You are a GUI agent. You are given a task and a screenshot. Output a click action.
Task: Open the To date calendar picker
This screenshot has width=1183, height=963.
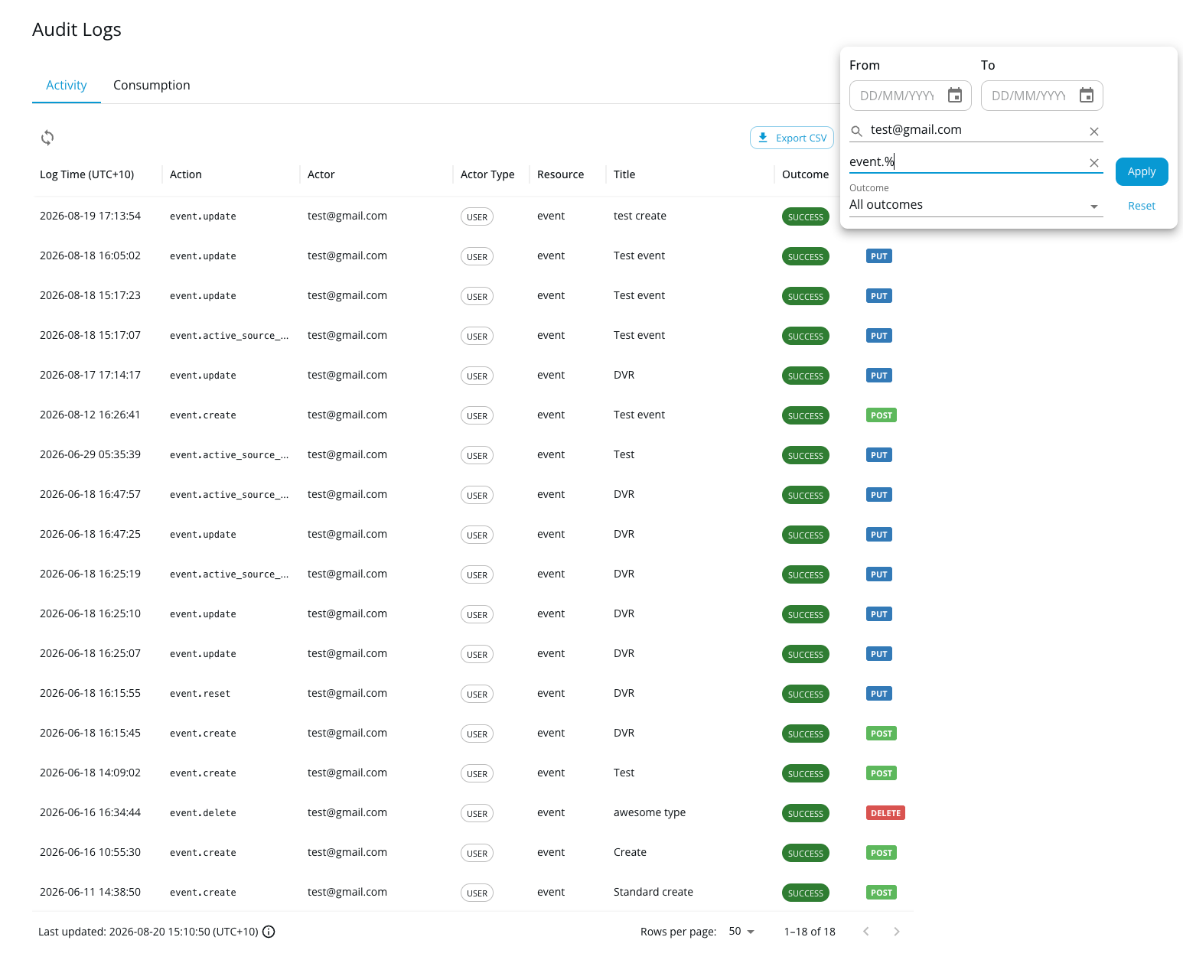[x=1087, y=96]
